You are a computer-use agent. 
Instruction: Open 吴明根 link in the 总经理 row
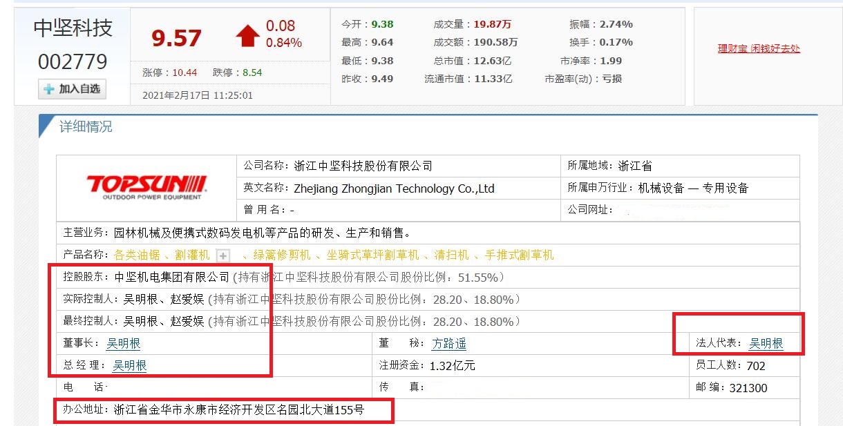129,365
